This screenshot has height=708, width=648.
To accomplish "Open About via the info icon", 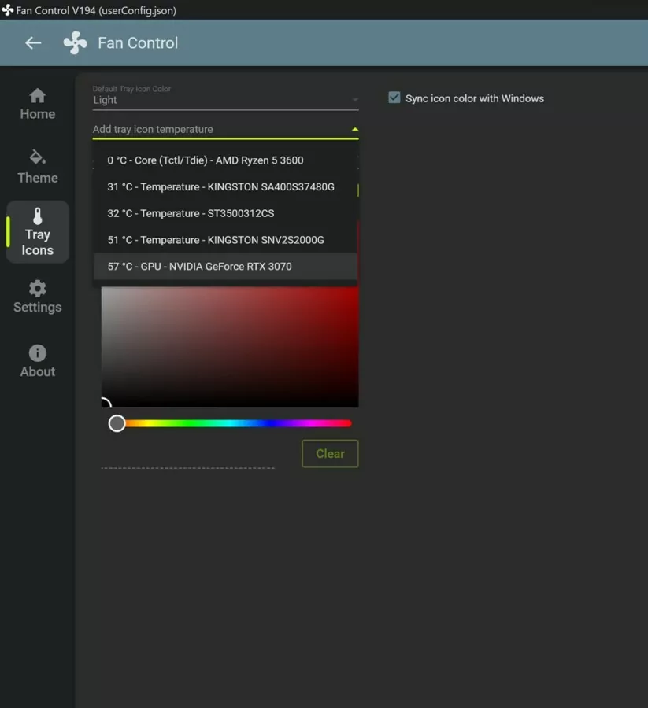I will pos(37,353).
